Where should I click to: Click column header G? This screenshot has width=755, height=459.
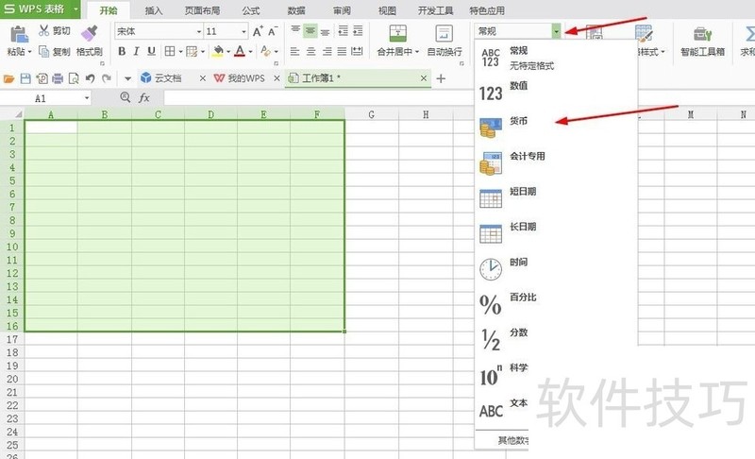(x=371, y=114)
